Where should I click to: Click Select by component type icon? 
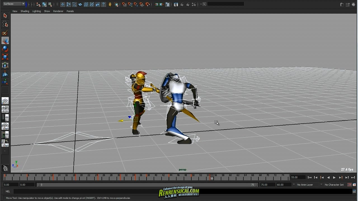pos(50,4)
